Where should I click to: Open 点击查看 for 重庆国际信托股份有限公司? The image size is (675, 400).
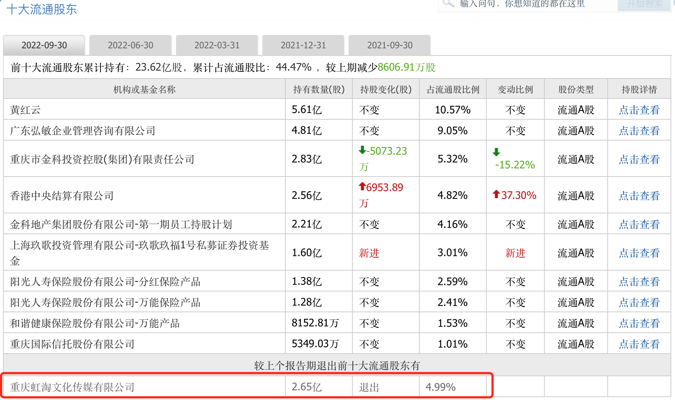639,344
